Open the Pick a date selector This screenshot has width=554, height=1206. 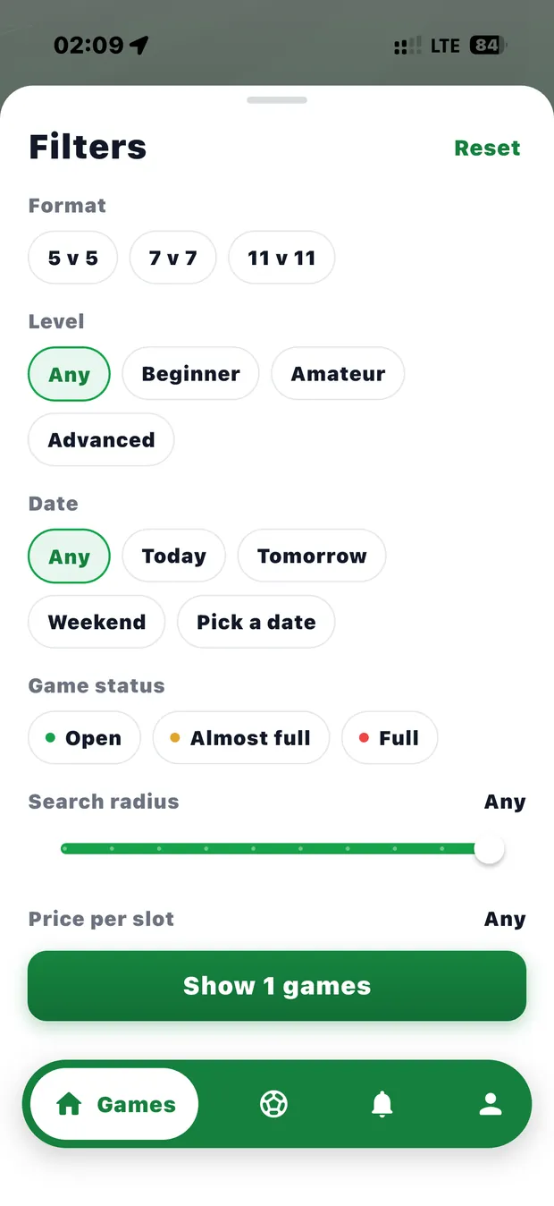(256, 623)
